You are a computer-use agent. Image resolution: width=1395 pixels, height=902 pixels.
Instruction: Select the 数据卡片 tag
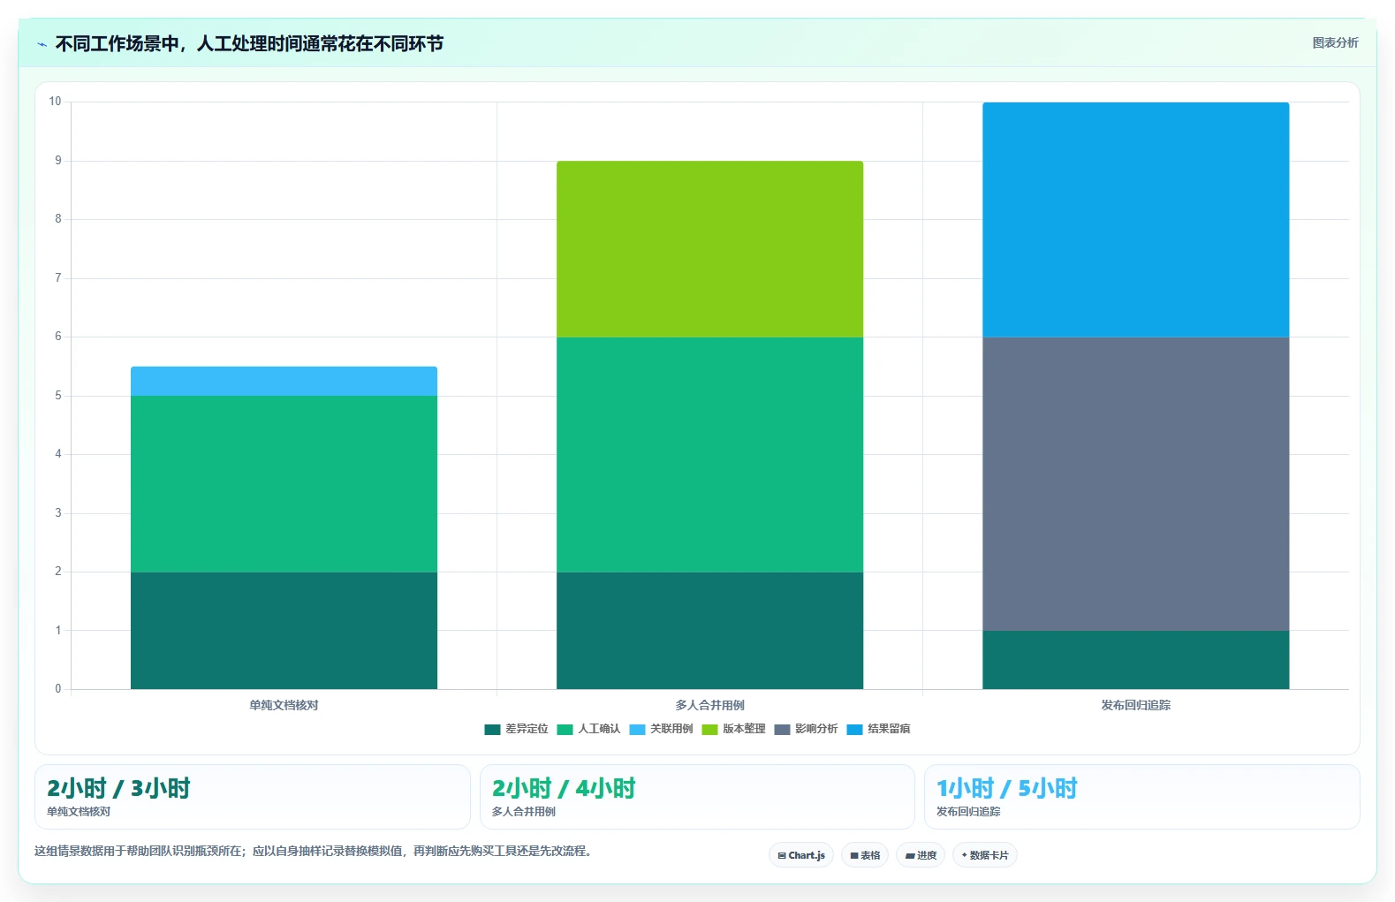(x=985, y=855)
